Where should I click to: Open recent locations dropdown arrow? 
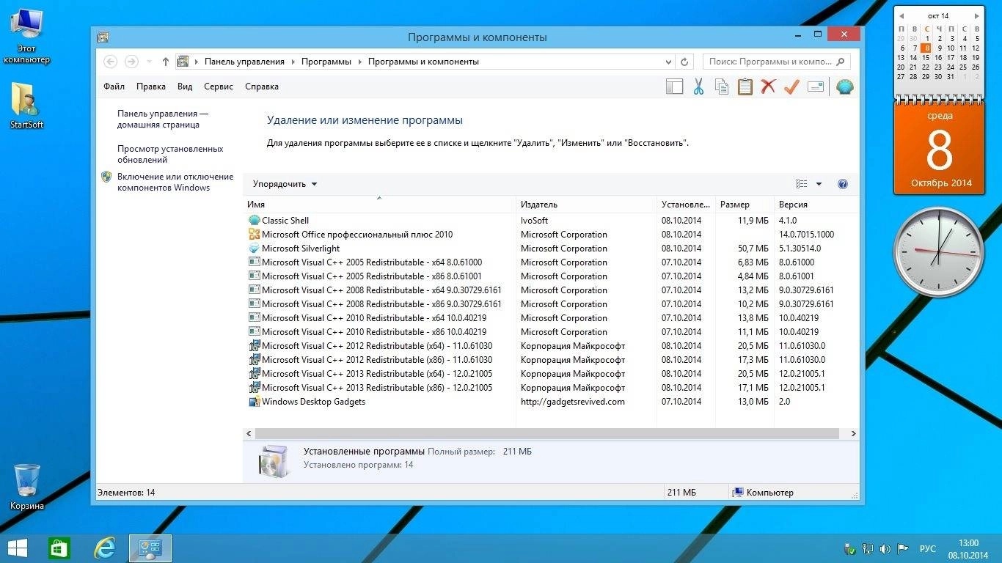click(x=150, y=62)
